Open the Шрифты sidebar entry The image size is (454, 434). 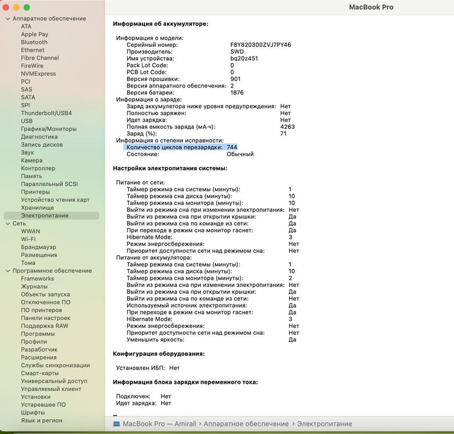(33, 412)
